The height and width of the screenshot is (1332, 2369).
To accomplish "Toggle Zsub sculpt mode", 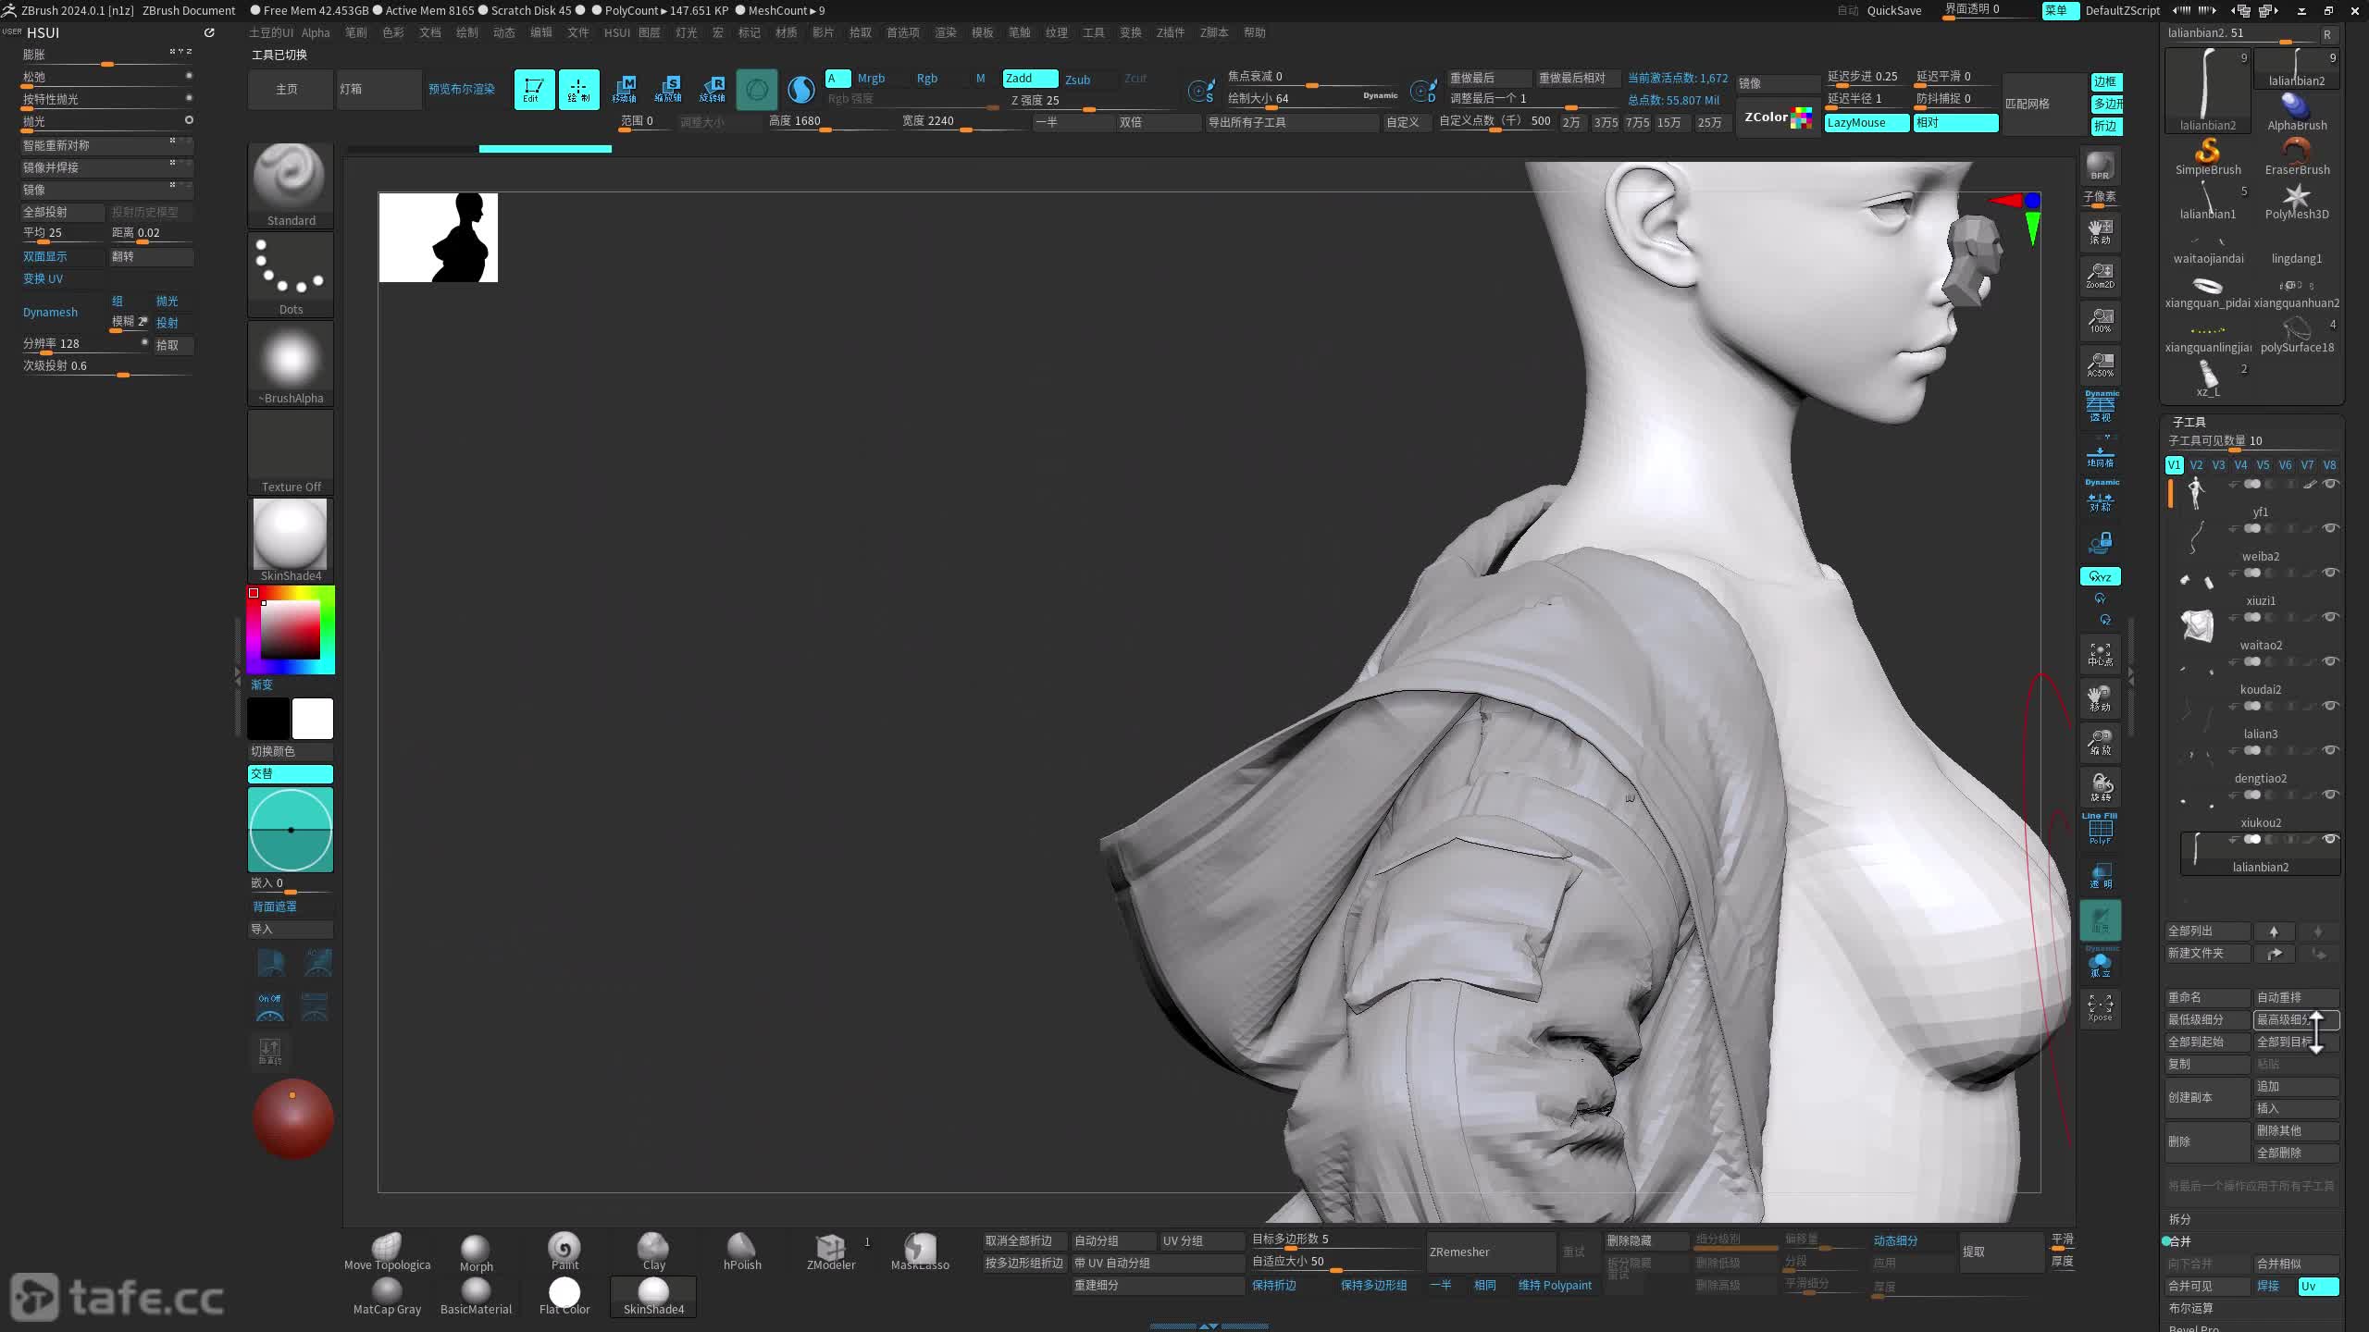I will point(1078,80).
